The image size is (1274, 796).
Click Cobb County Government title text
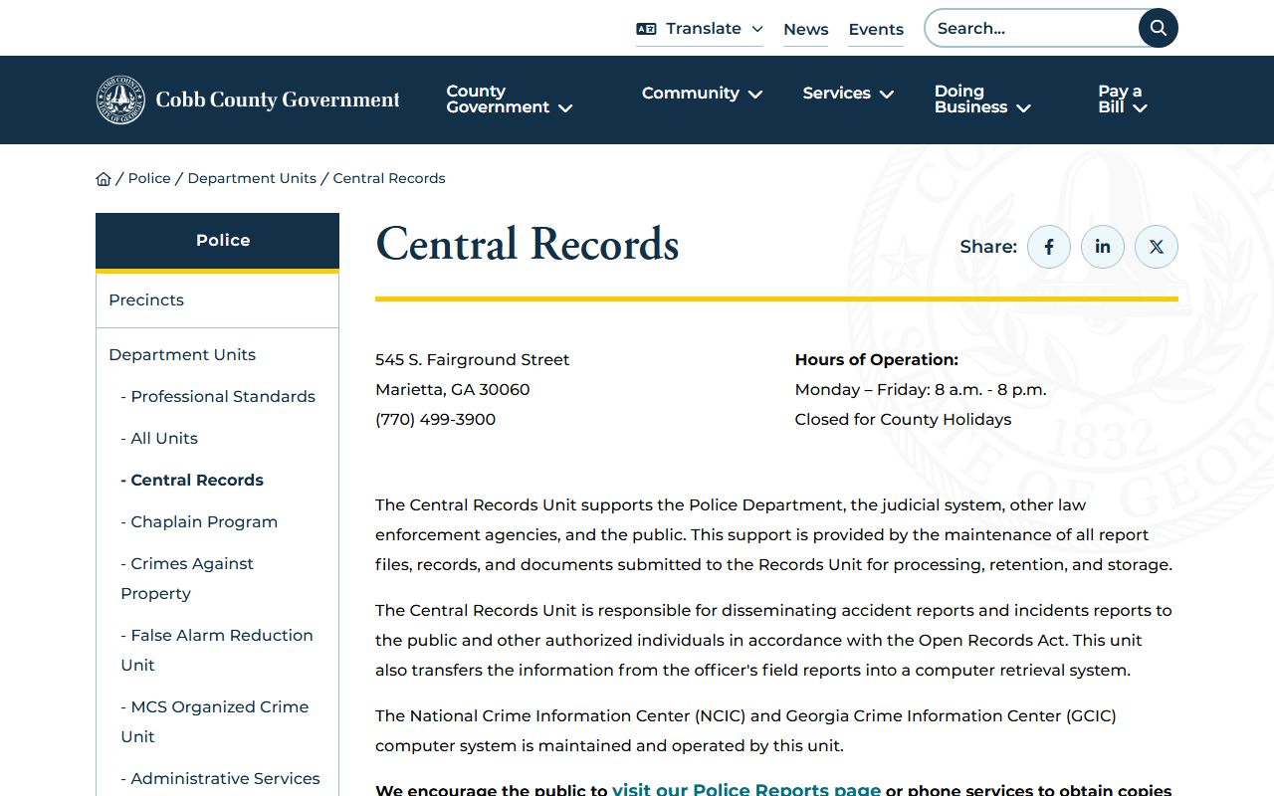278,99
